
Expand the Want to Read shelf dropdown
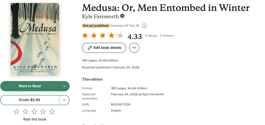click(65, 86)
